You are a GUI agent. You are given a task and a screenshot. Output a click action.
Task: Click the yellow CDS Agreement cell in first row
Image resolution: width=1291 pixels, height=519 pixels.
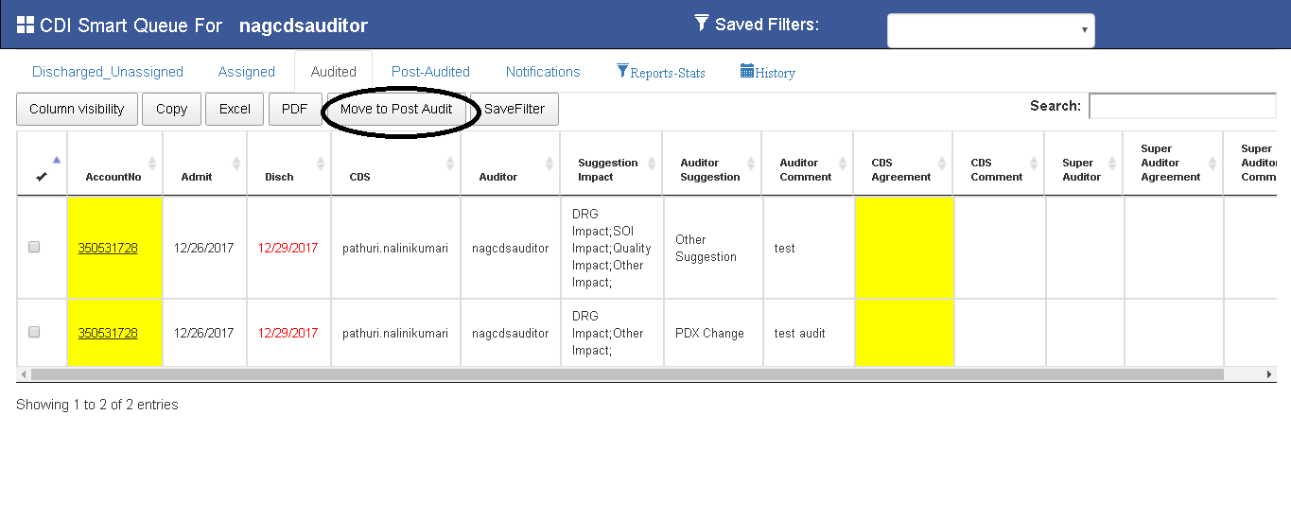903,248
